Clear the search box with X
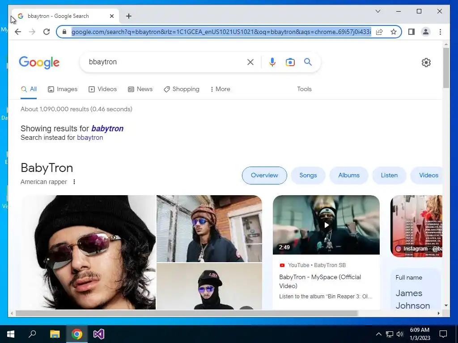 click(250, 62)
